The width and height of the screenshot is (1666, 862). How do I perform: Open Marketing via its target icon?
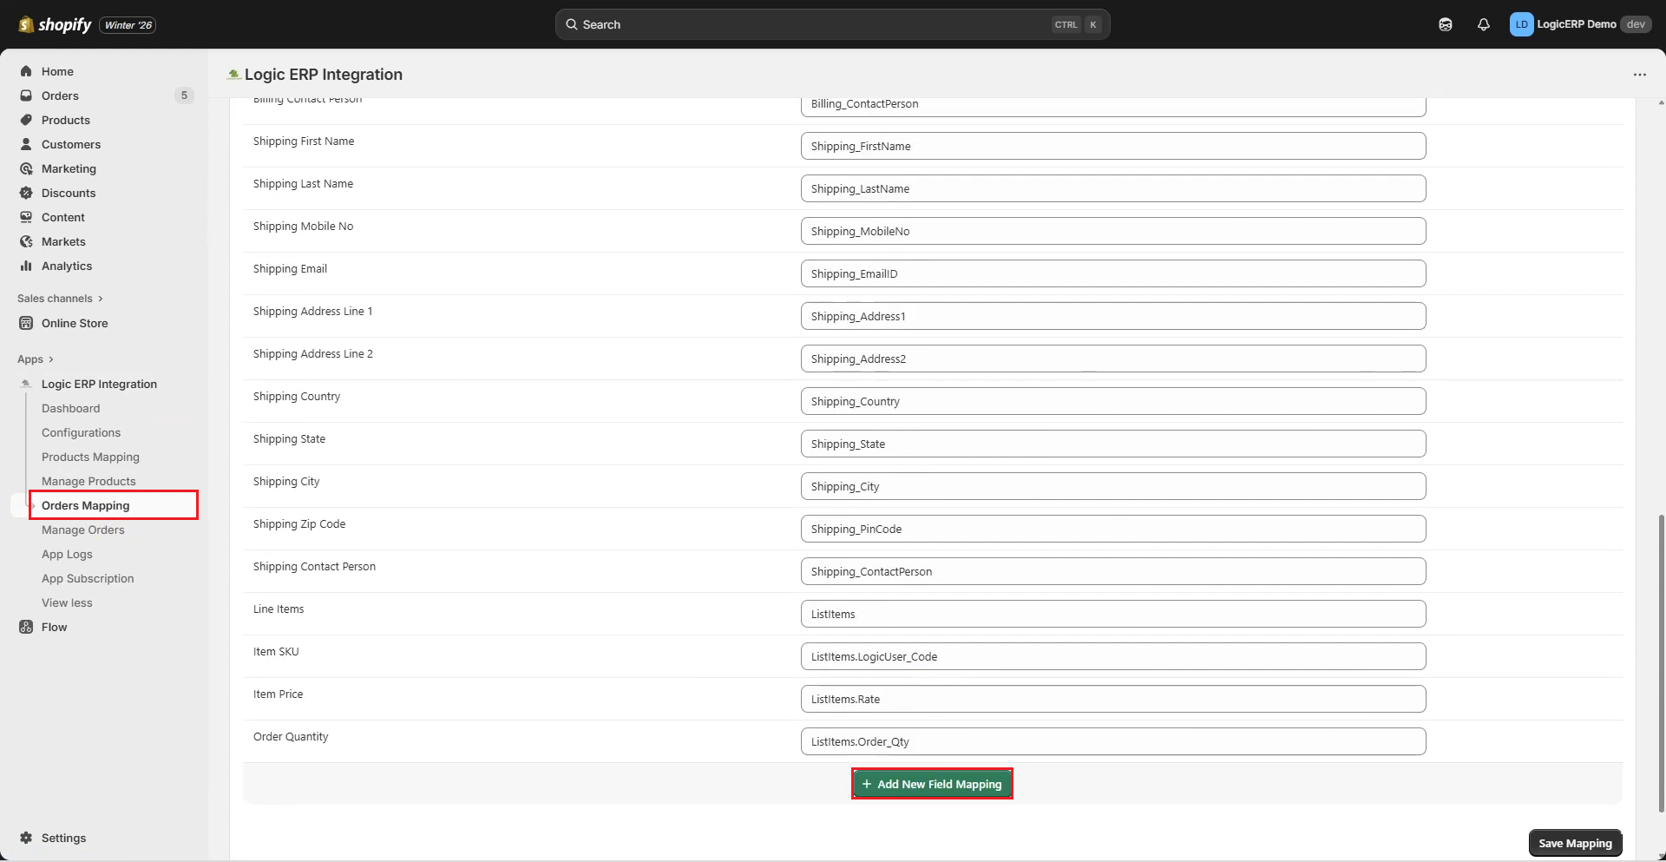point(26,168)
